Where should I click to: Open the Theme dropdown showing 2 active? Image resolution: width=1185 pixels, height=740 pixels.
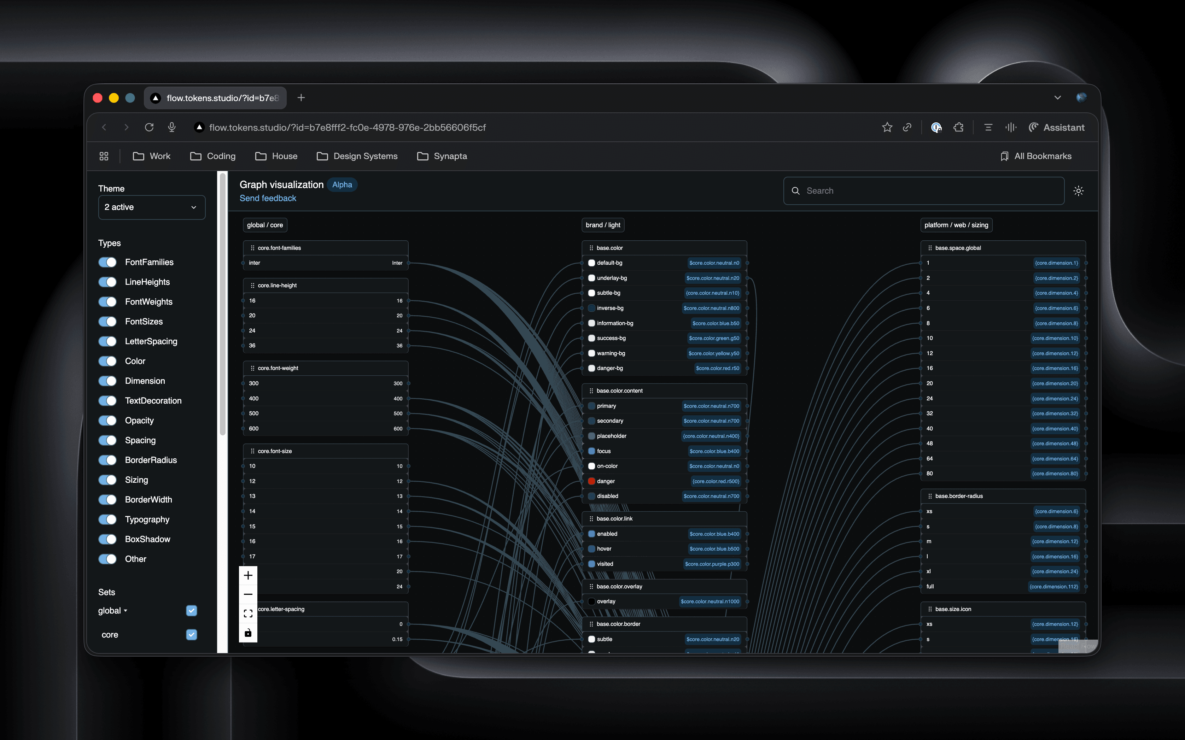pyautogui.click(x=152, y=207)
